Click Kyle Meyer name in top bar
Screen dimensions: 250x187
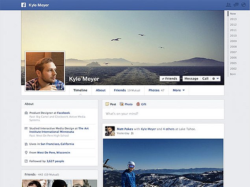tap(39, 5)
